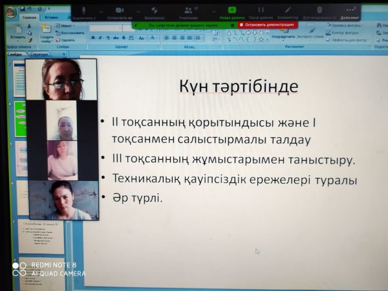Open the Zoom annotate pencil tool
Image resolution: width=388 pixels, height=291 pixels.
pos(288,10)
